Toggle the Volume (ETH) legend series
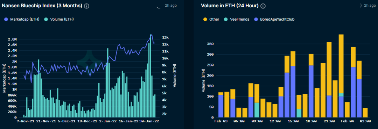Screen dimensions: 378x129 [x=59, y=19]
